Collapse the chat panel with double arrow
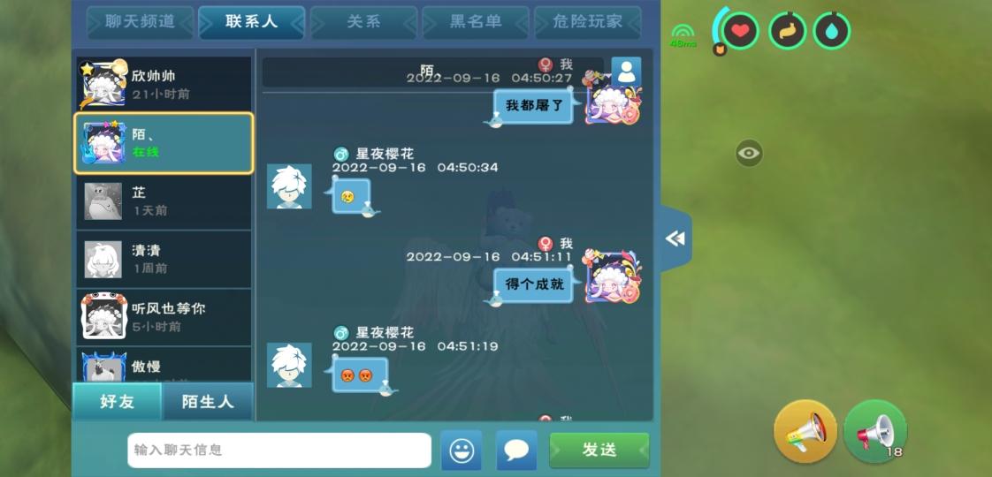Screen dimensions: 992x477 tap(675, 238)
